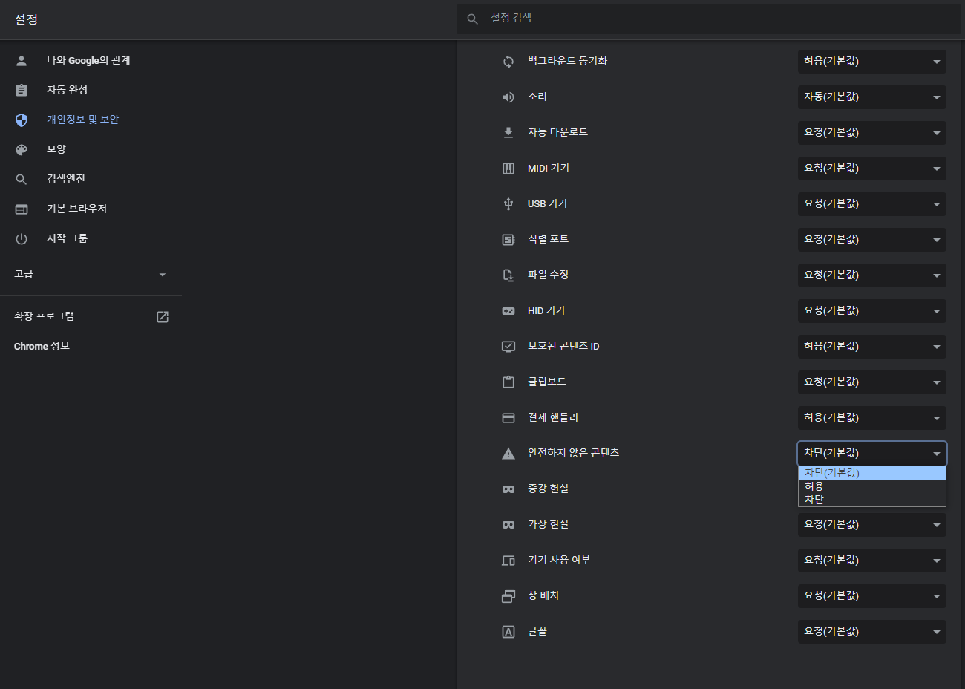Click the 파일 수정 icon
The height and width of the screenshot is (689, 965).
(x=508, y=275)
